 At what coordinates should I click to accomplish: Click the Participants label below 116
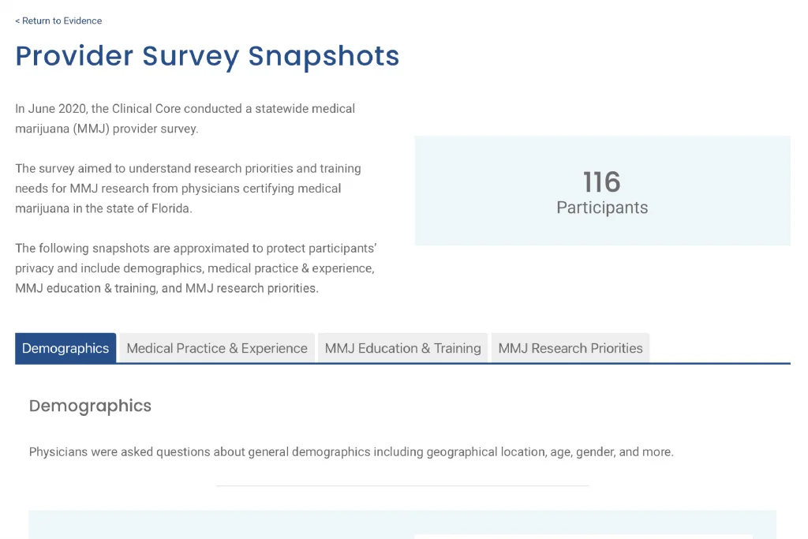coord(601,208)
